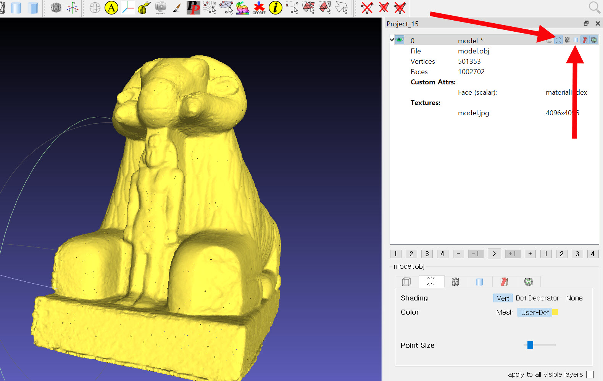Screen dimensions: 603x381
Task: Open the PickPoints PP tool
Action: [x=193, y=8]
